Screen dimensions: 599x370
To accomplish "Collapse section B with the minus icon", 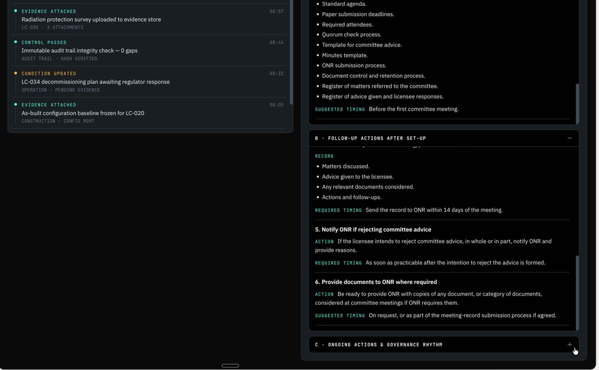I will pos(569,138).
